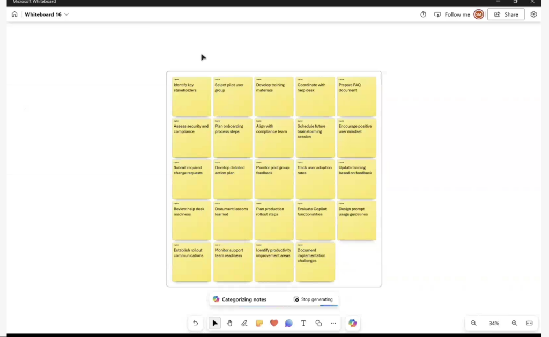Toggle Follow me presenting mode
The width and height of the screenshot is (549, 337).
(452, 14)
